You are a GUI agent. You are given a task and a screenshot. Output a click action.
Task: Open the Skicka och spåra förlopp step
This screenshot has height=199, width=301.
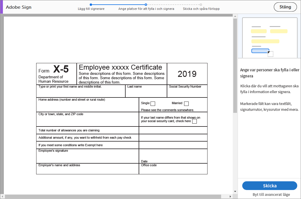[x=201, y=9]
